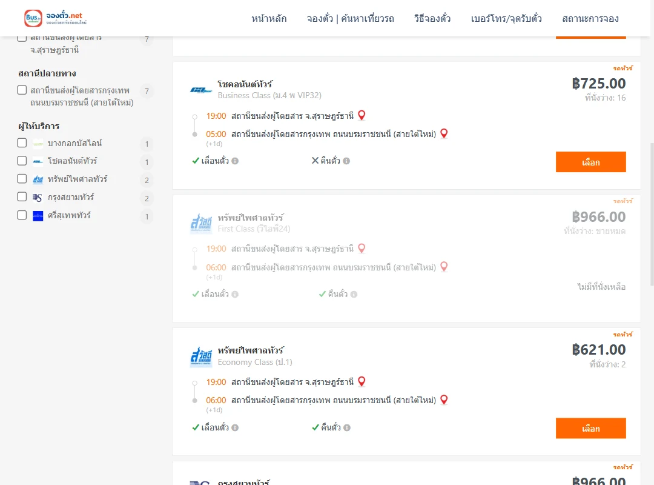The width and height of the screenshot is (654, 485).
Task: Open map pin for โชคอนันต์ทัวร์ arrival station
Action: coord(444,133)
